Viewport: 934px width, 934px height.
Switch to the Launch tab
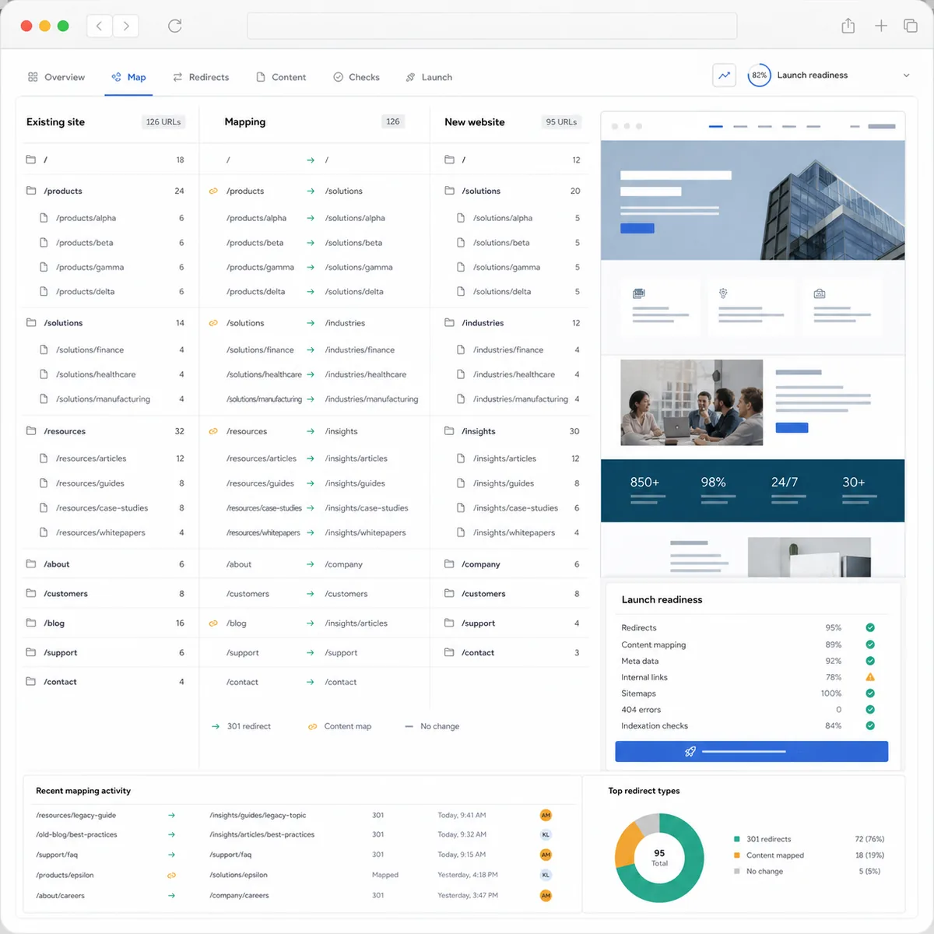click(429, 77)
